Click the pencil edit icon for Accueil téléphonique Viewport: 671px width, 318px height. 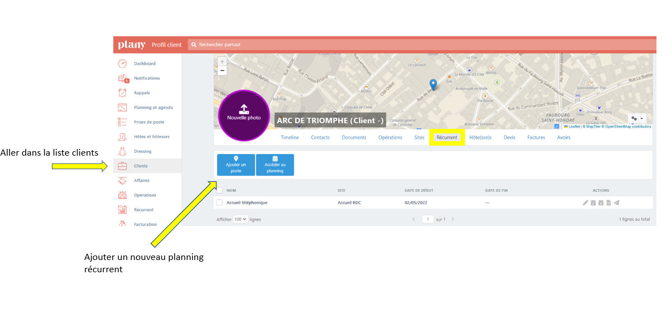[x=586, y=203]
